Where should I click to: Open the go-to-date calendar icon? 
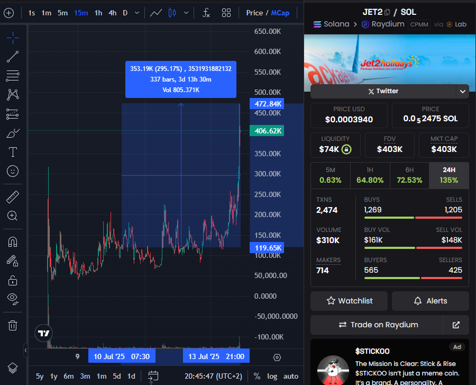pos(153,376)
